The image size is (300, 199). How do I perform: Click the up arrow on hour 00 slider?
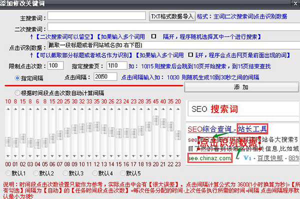click(x=8, y=109)
